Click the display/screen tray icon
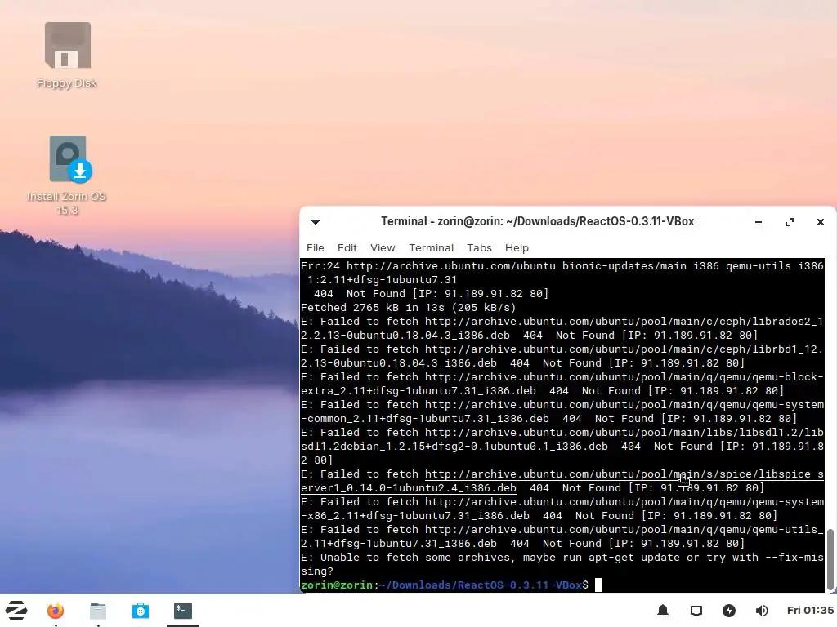Screen dimensions: 837x627 [696, 611]
